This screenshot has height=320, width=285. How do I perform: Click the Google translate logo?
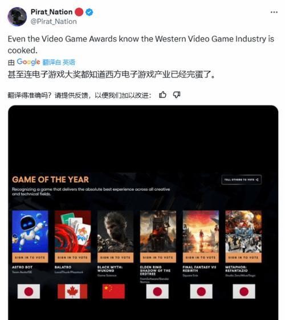tap(28, 62)
